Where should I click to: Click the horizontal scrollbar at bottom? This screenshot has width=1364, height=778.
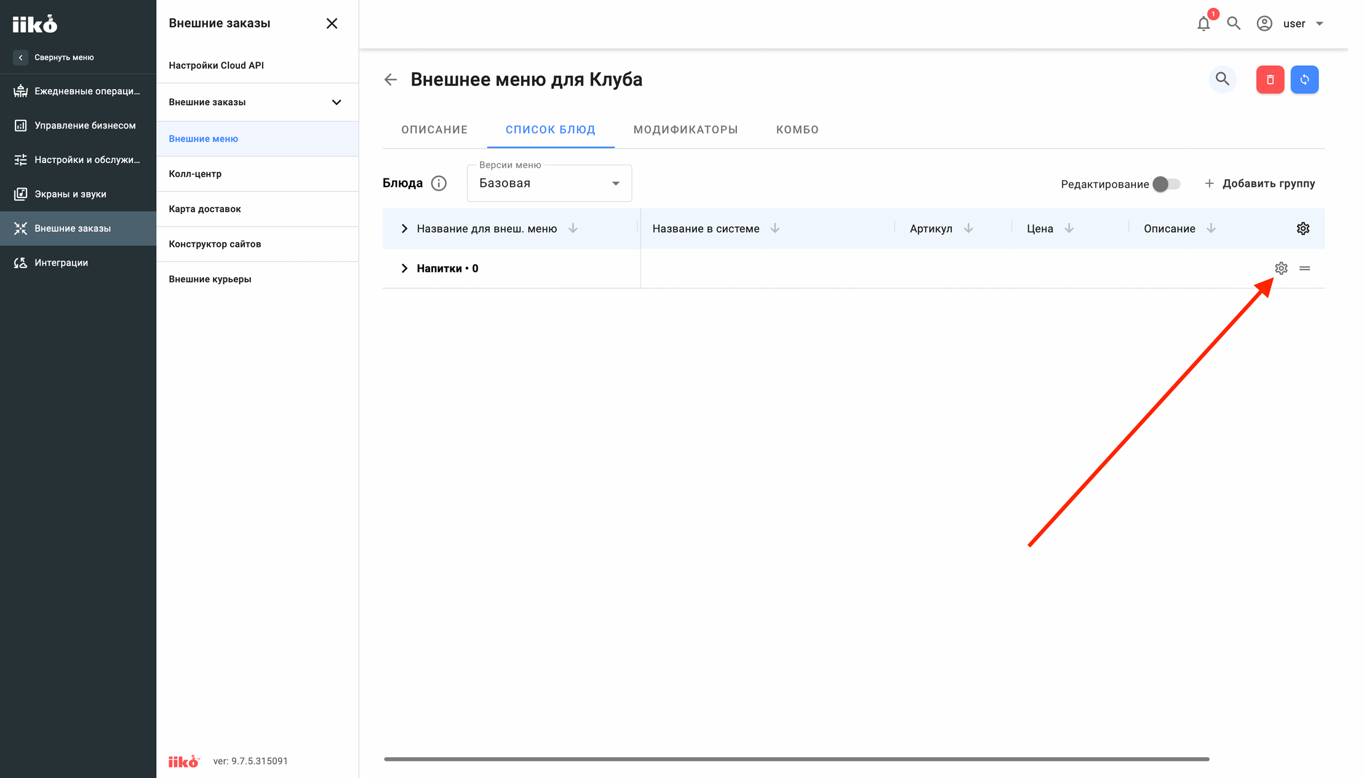797,759
